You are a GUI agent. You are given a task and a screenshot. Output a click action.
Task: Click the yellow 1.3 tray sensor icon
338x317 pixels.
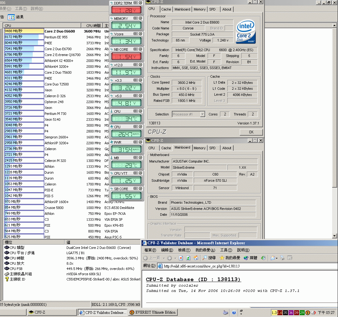coord(274,313)
